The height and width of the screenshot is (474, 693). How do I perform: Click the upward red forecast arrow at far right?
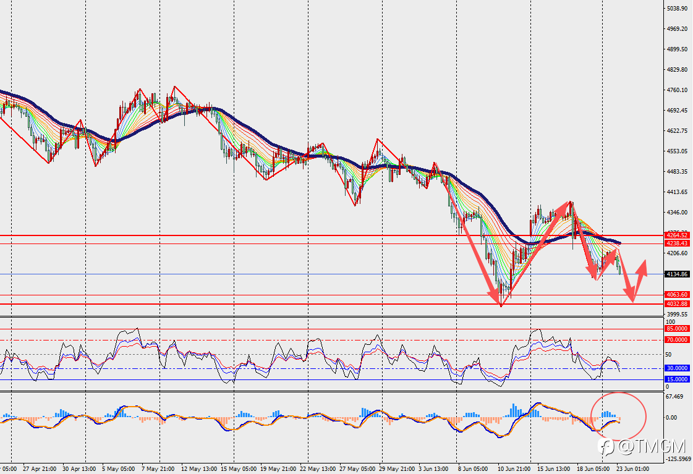(x=639, y=280)
